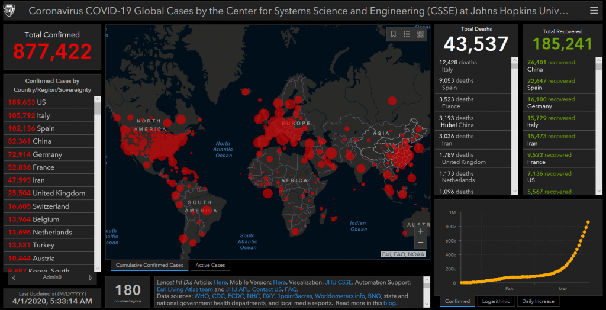This screenshot has width=606, height=310.
Task: Select 3,193 deaths Hubei China entry
Action: pos(473,122)
